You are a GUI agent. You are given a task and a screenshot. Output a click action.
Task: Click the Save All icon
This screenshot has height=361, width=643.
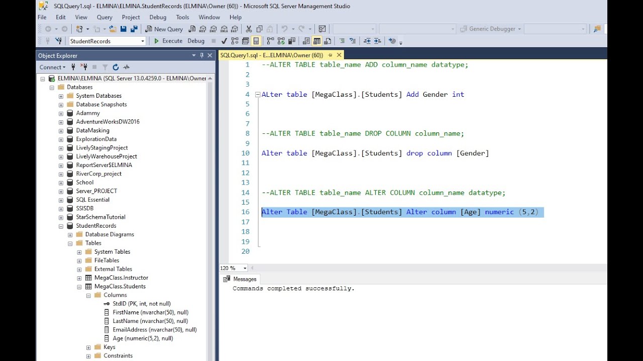[x=134, y=29]
